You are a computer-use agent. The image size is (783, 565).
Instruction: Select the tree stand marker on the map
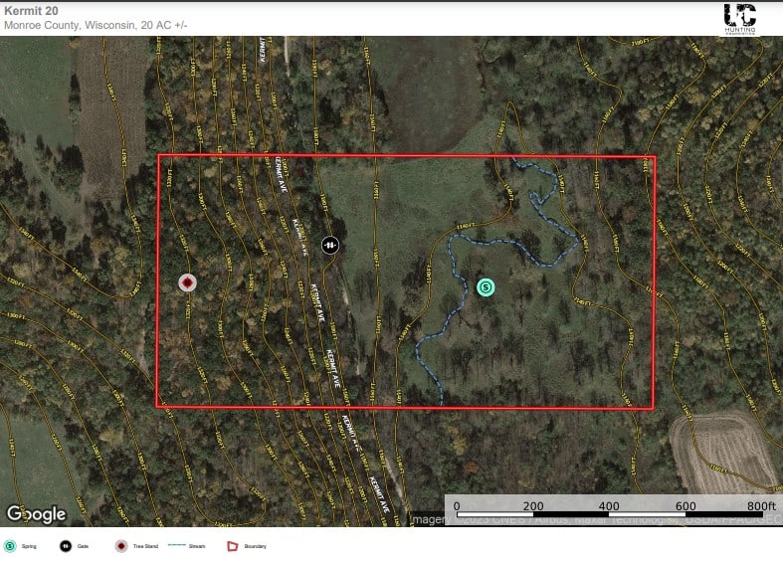pyautogui.click(x=188, y=283)
